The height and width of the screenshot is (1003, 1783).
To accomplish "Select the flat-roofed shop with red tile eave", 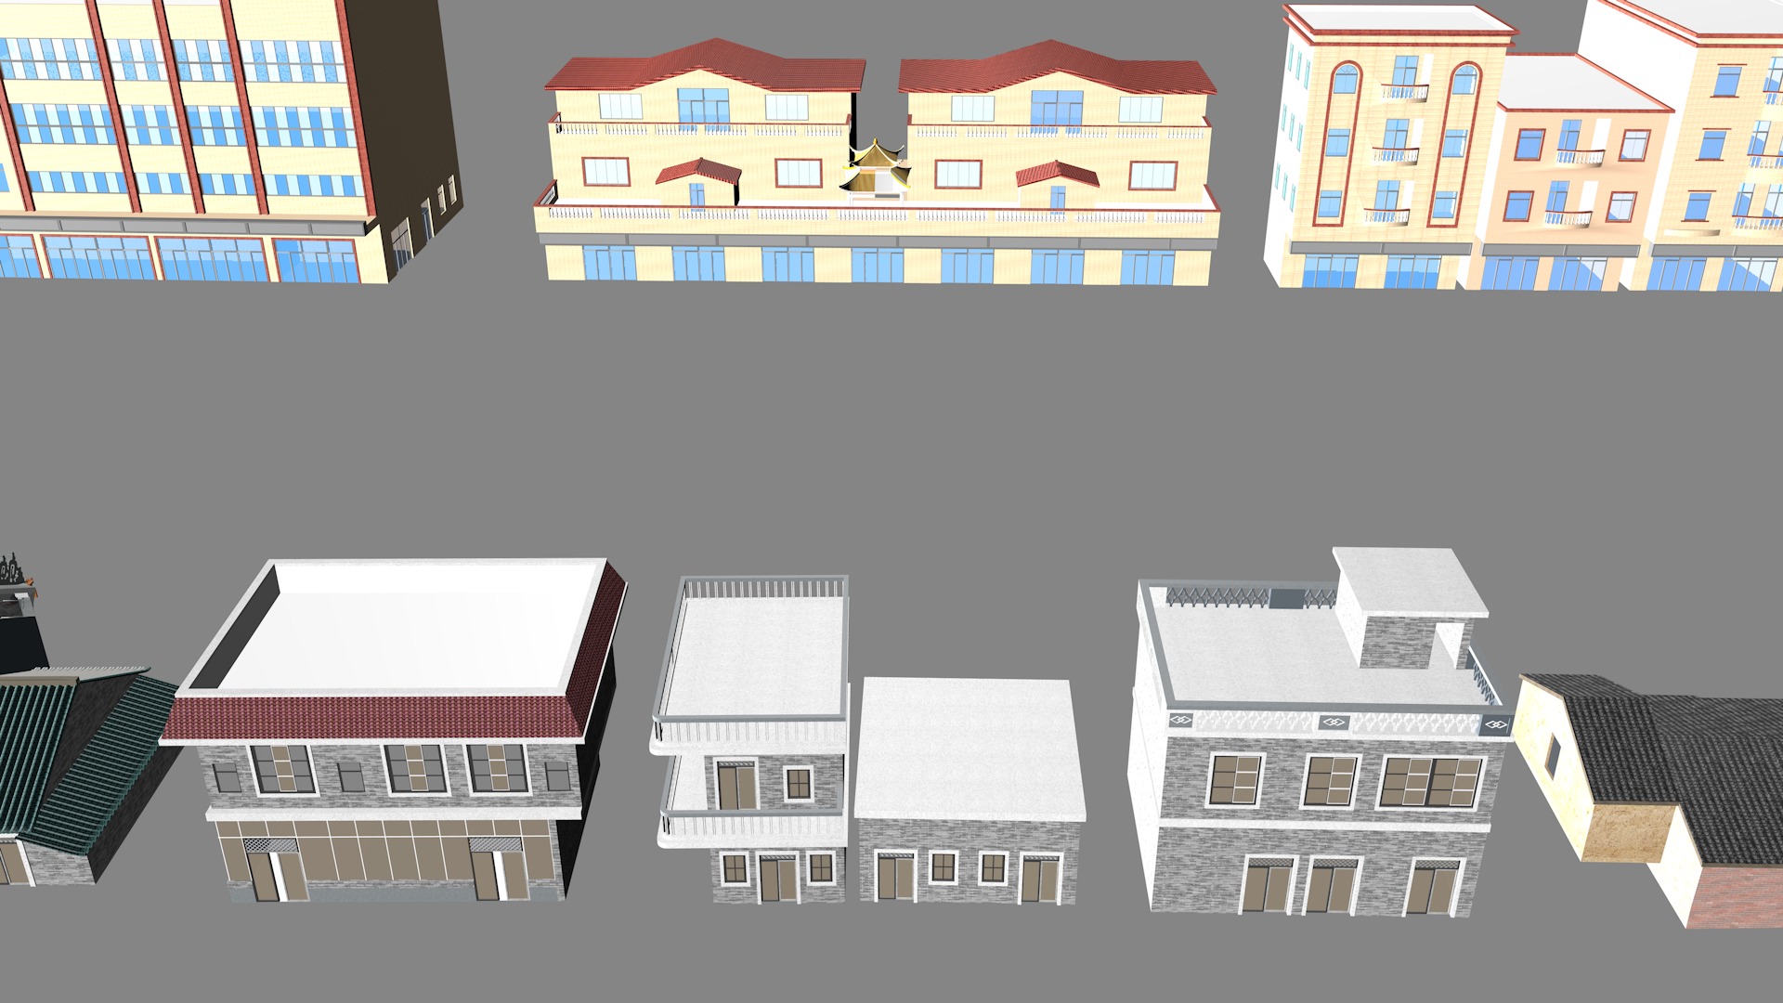I will pyautogui.click(x=395, y=729).
